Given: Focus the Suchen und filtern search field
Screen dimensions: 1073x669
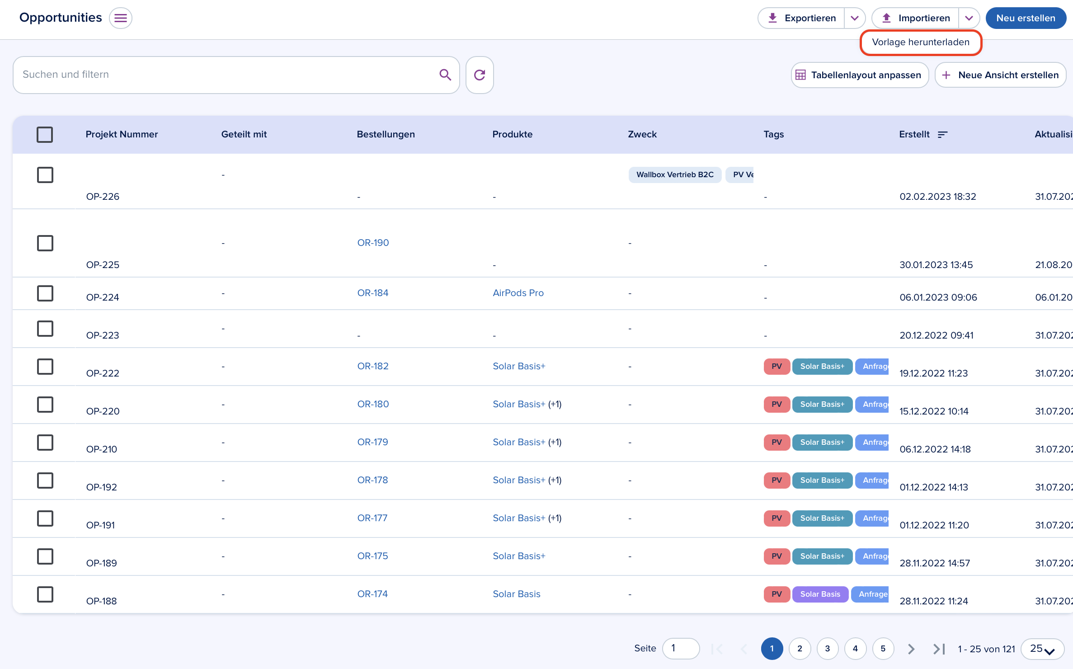Looking at the screenshot, I should coord(236,75).
